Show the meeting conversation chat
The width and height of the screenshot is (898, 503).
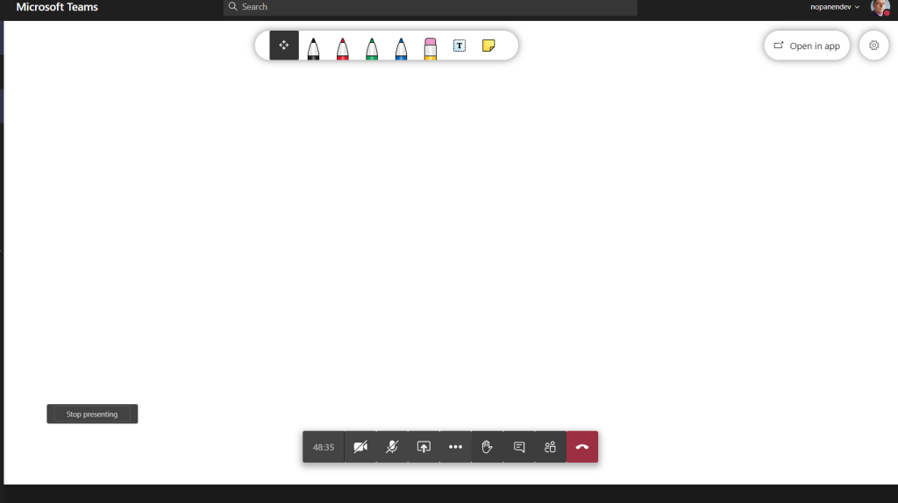point(518,447)
